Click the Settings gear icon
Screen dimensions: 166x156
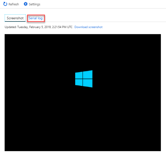coord(25,4)
